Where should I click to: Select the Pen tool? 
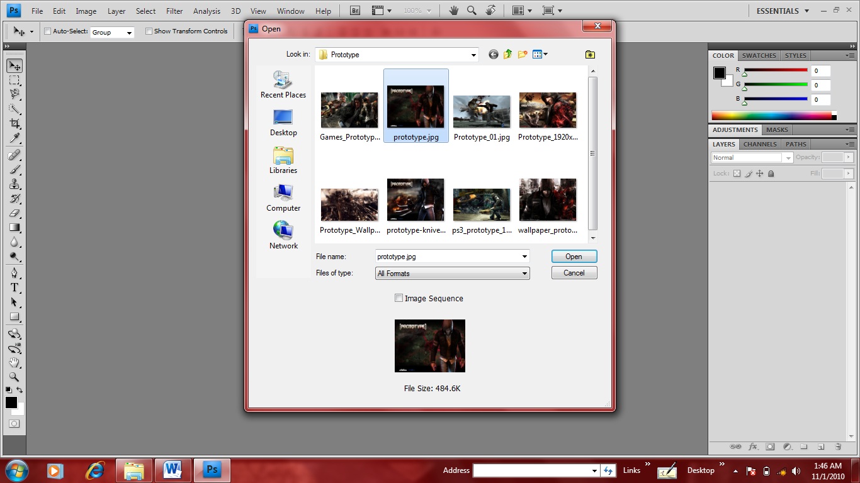[14, 273]
